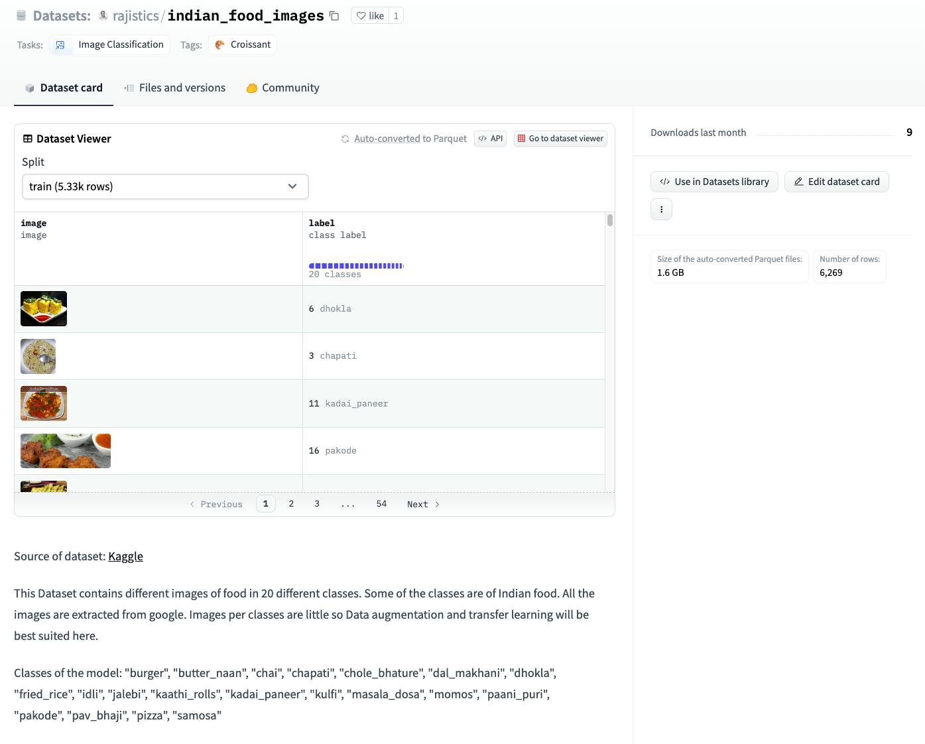Click the datasets stack icon
The image size is (925, 744).
(21, 16)
